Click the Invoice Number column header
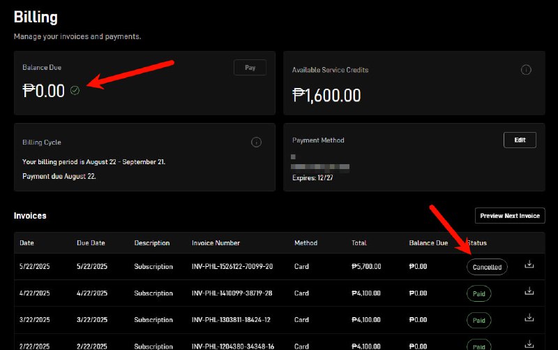Screen dimensions: 558x350 216,243
